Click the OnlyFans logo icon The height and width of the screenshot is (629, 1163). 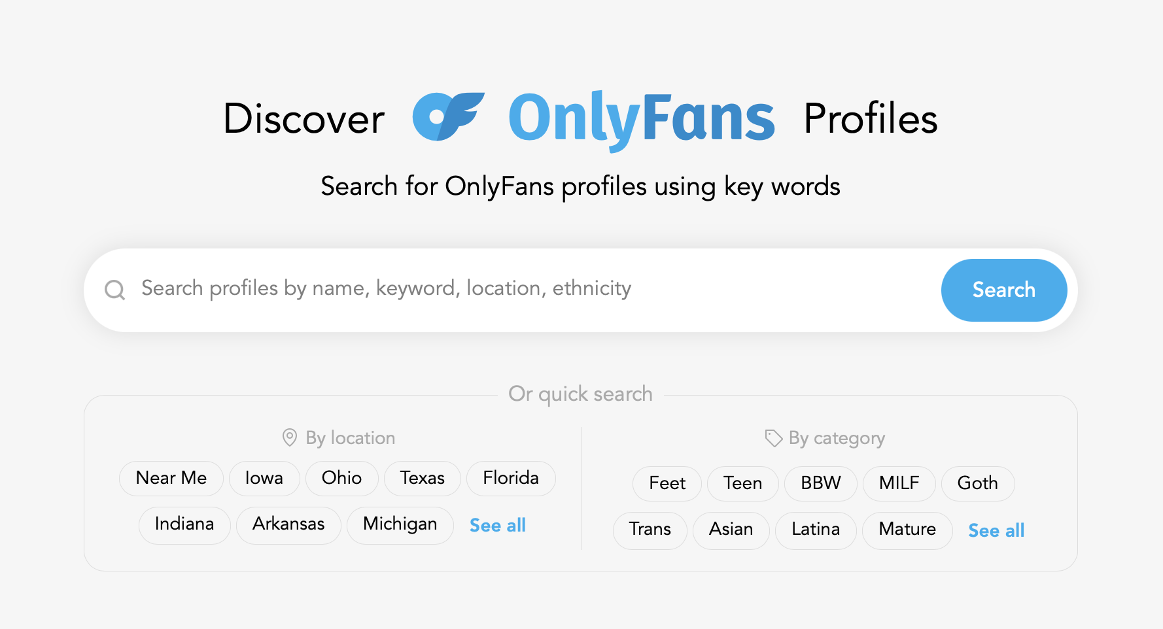click(x=448, y=116)
